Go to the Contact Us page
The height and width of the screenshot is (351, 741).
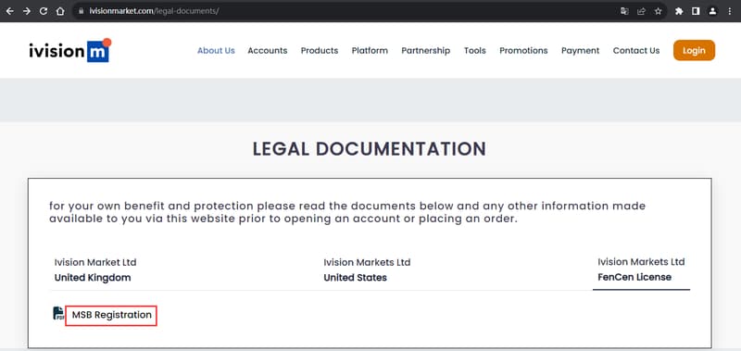pos(636,51)
